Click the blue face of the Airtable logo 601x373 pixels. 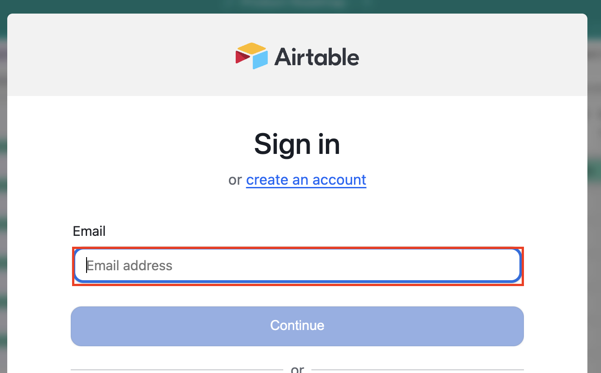(260, 60)
